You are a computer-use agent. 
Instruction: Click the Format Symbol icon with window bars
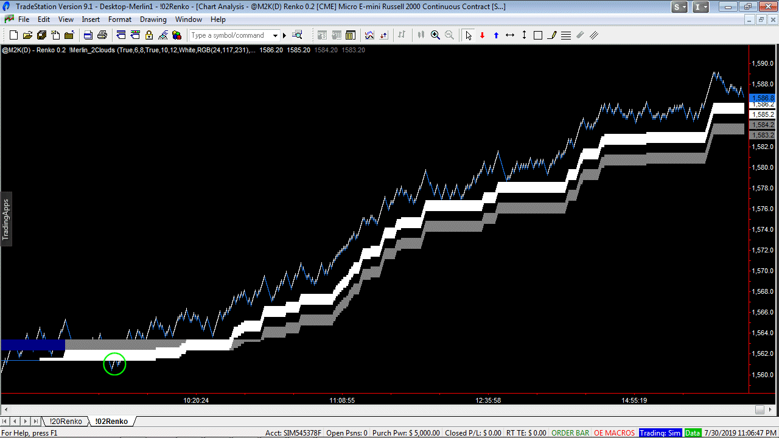pos(121,35)
